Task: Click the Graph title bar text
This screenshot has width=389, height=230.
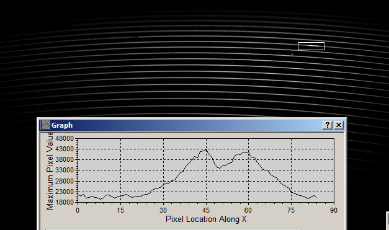Action: (x=62, y=125)
